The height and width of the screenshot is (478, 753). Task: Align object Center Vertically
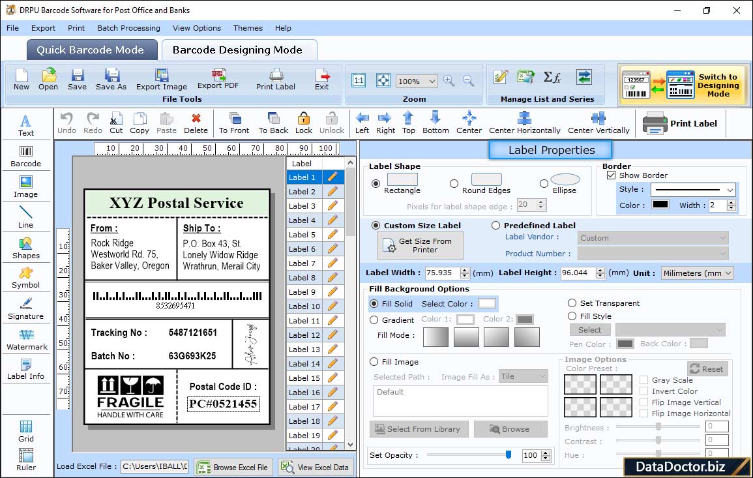pyautogui.click(x=598, y=123)
